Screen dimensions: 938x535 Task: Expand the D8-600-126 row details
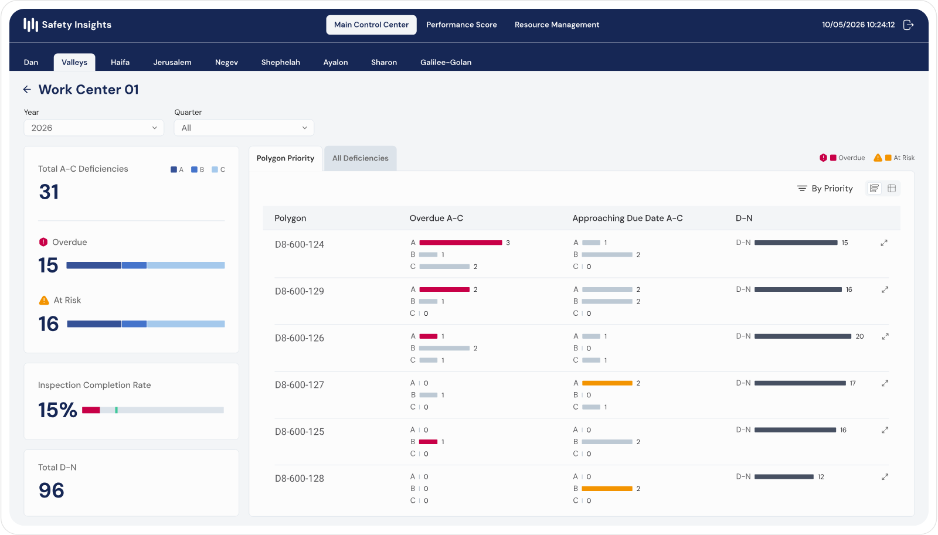(x=885, y=336)
